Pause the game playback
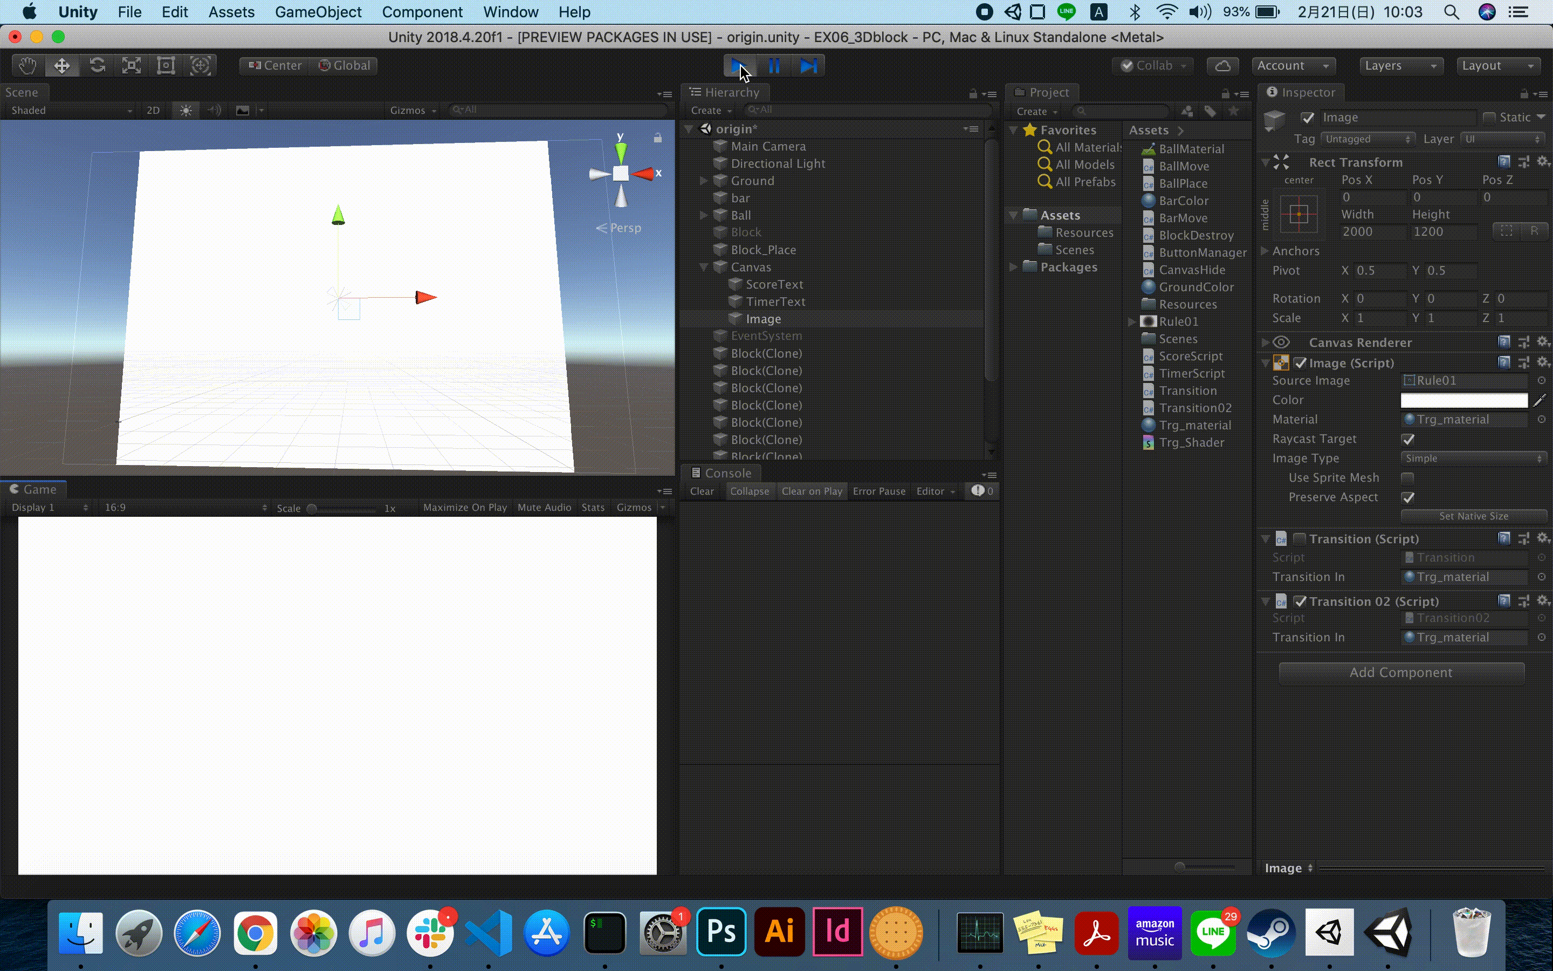Viewport: 1553px width, 971px height. tap(774, 65)
